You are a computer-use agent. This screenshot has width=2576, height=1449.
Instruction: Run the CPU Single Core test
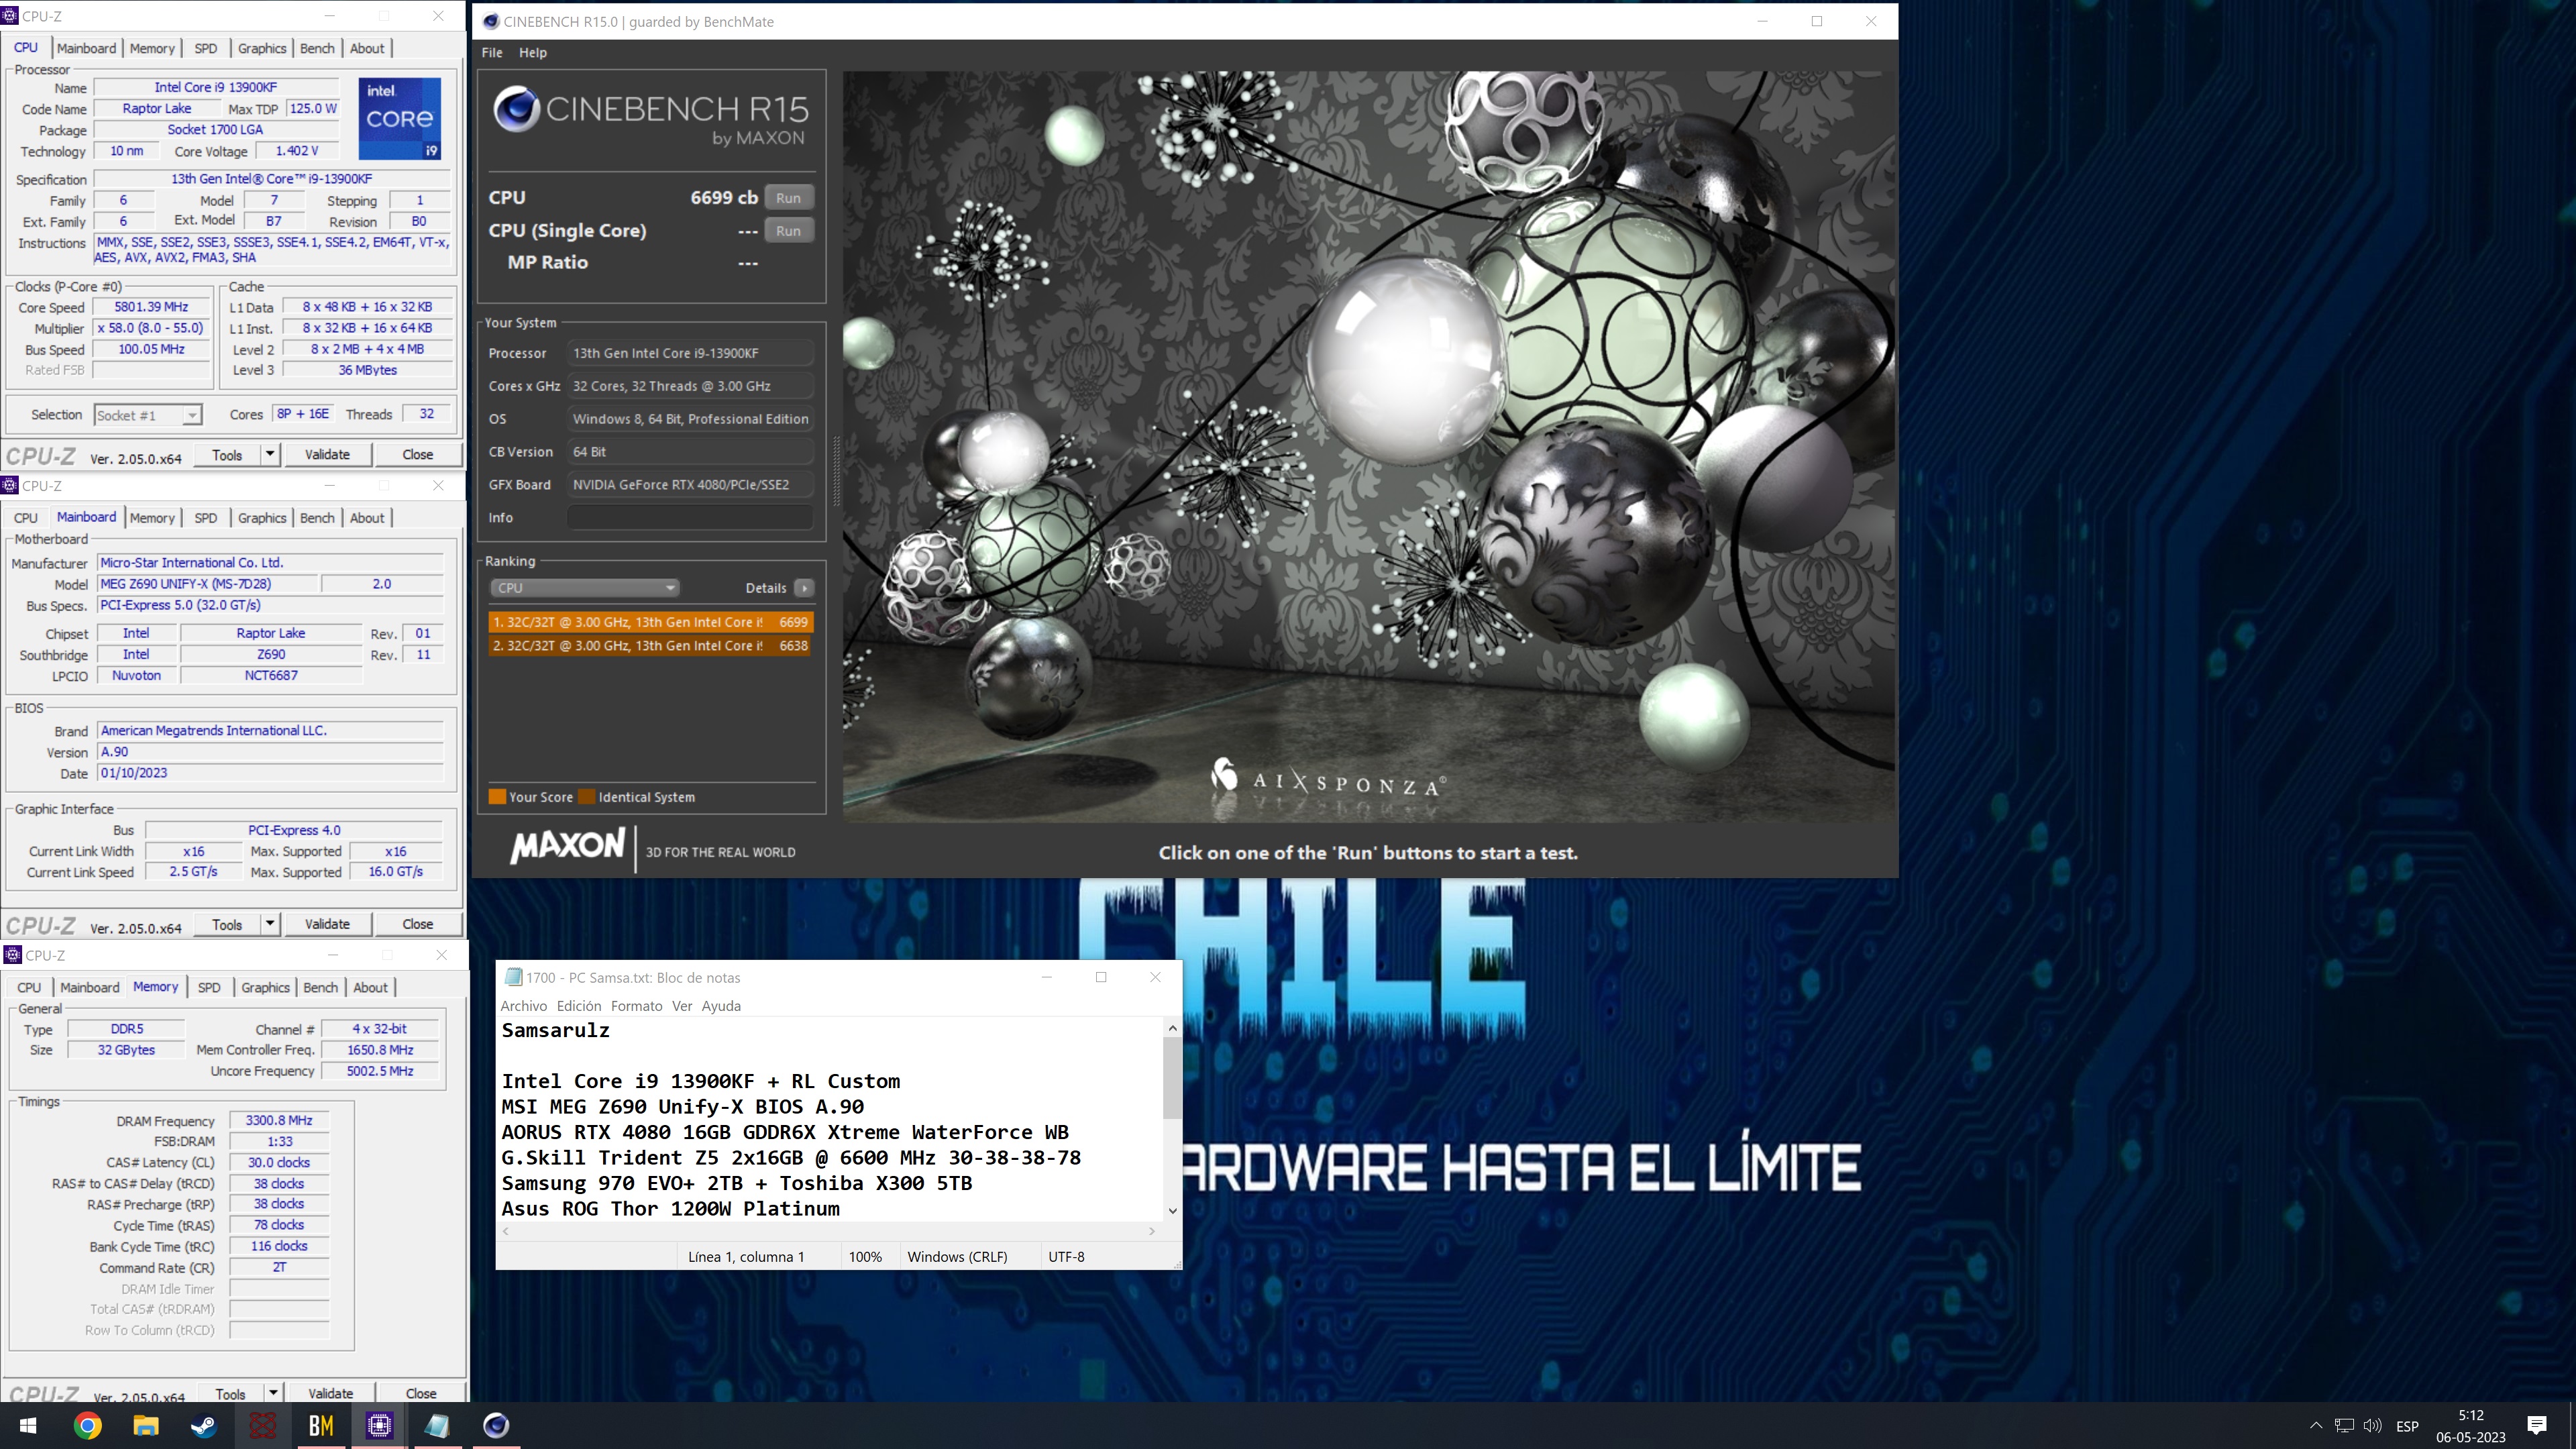(x=788, y=231)
